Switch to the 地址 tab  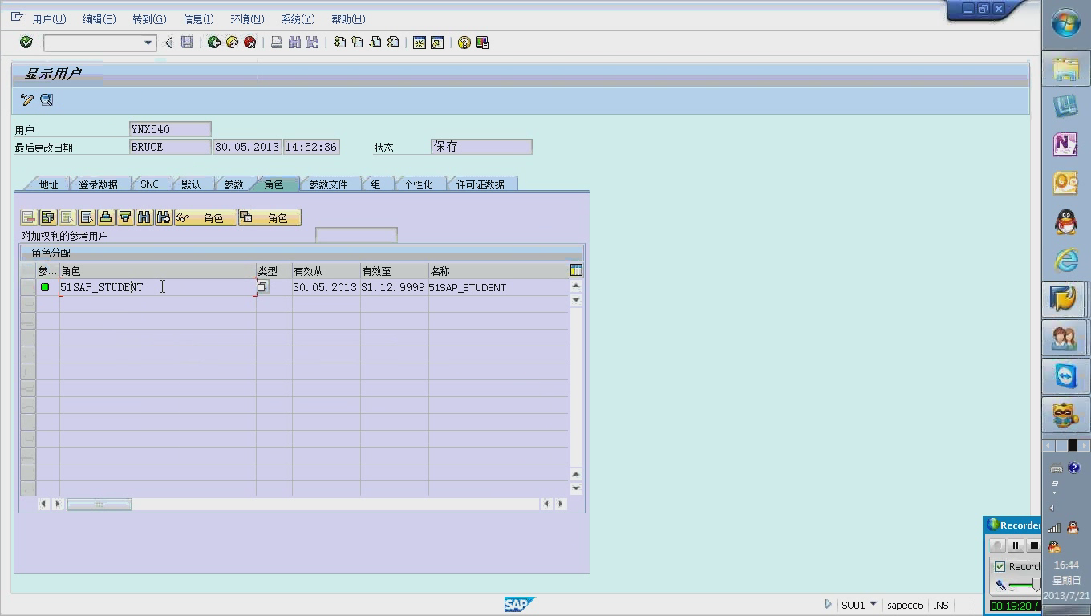(x=49, y=184)
